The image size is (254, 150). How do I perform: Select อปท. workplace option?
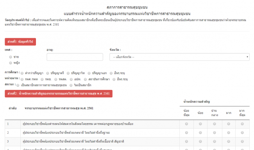click(x=71, y=79)
